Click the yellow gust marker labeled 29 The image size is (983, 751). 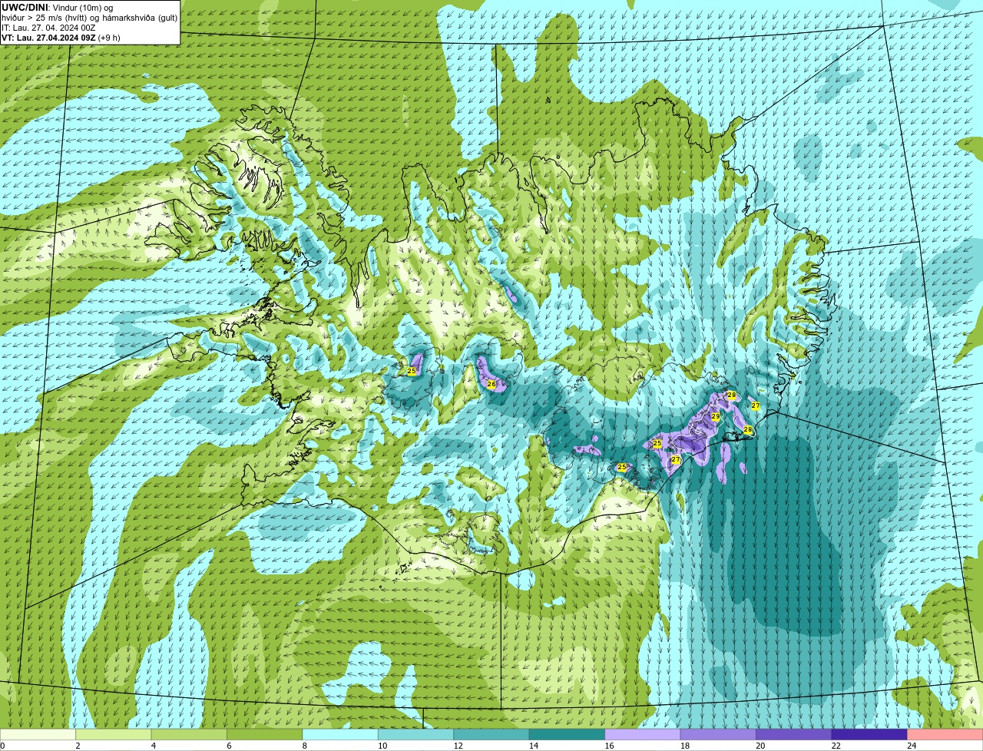click(716, 416)
